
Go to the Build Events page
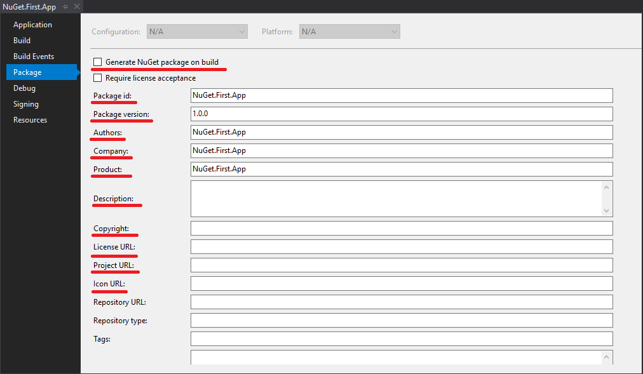pyautogui.click(x=34, y=57)
